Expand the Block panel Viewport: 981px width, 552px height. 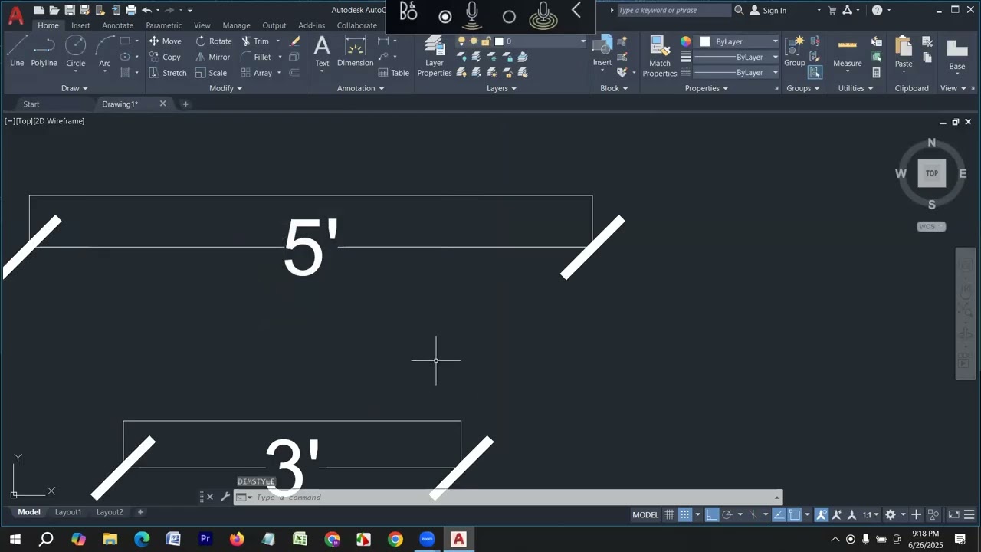tap(614, 88)
